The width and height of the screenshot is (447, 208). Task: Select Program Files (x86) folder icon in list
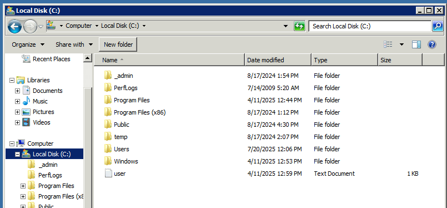[x=108, y=112]
